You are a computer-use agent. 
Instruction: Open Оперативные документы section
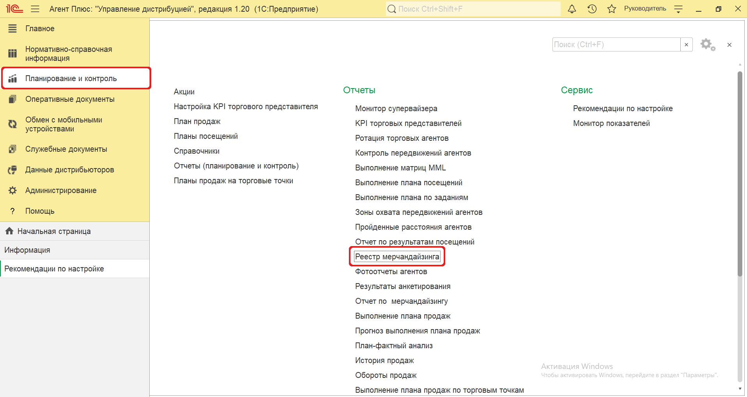(x=75, y=99)
